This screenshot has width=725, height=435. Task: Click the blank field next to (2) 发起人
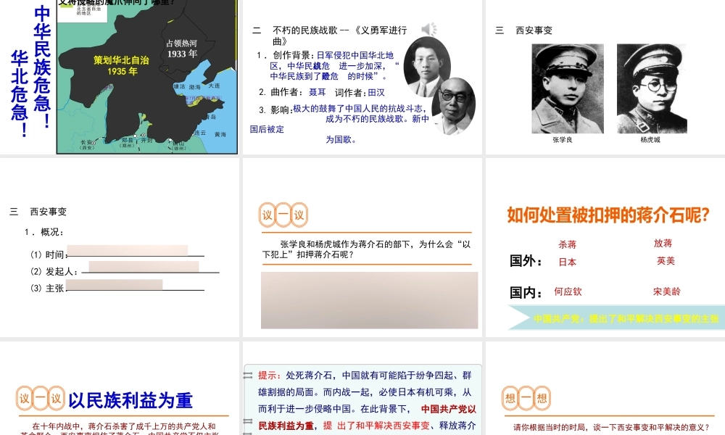pos(144,266)
